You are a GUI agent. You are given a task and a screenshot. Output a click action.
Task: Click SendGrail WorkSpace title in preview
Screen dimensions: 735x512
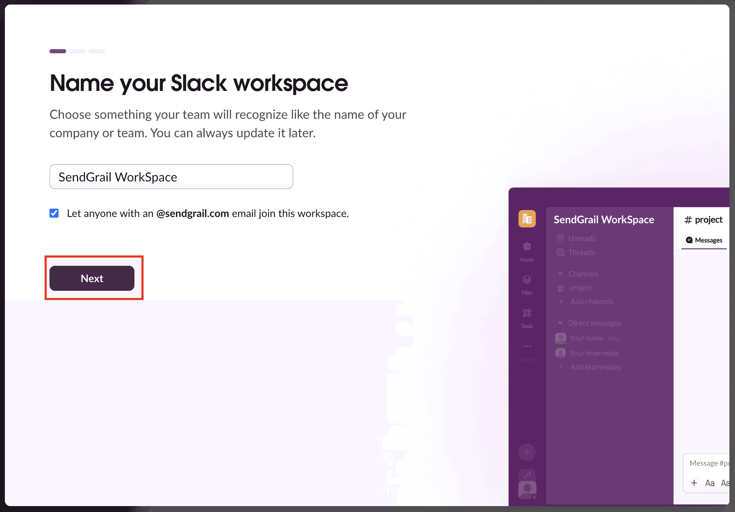click(x=604, y=219)
